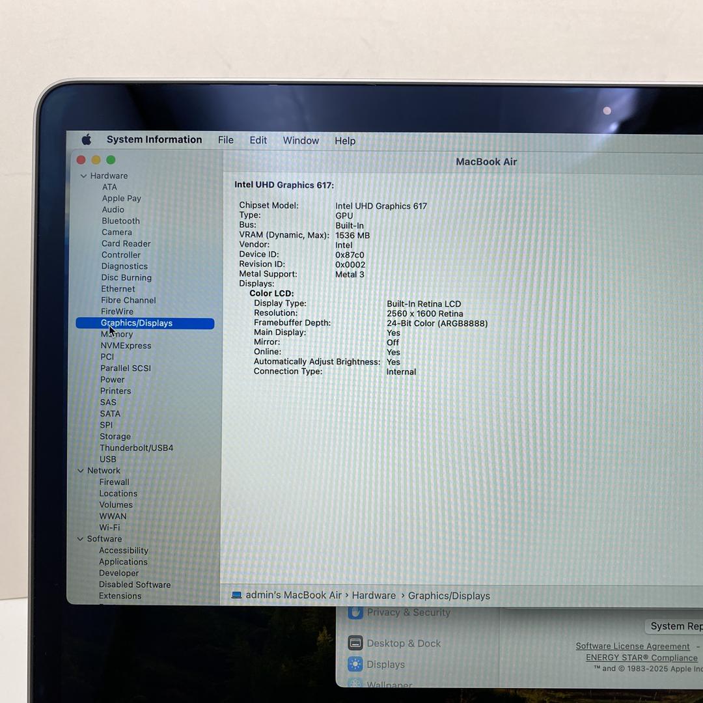Click the System Report button
Screen dimensions: 703x703
(x=674, y=626)
